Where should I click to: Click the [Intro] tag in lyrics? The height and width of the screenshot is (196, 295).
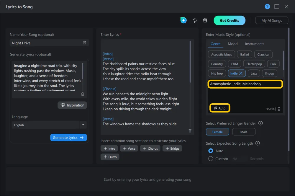108,54
